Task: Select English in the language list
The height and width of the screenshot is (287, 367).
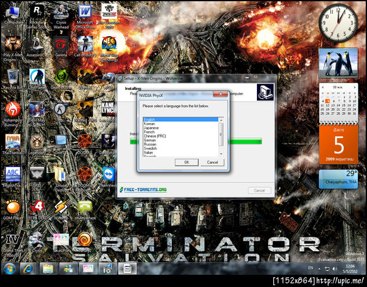Action: [x=180, y=119]
